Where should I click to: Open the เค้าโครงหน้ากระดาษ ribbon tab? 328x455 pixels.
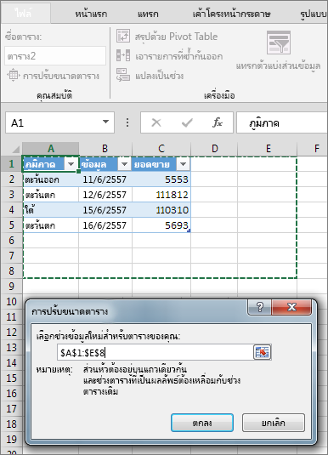pyautogui.click(x=231, y=14)
